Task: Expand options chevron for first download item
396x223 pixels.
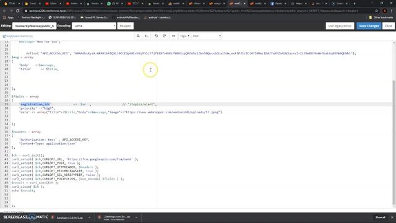Action: [x=89, y=217]
